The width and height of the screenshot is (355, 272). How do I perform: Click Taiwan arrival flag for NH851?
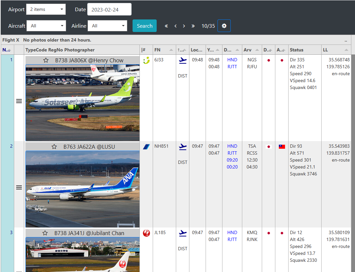(282, 147)
